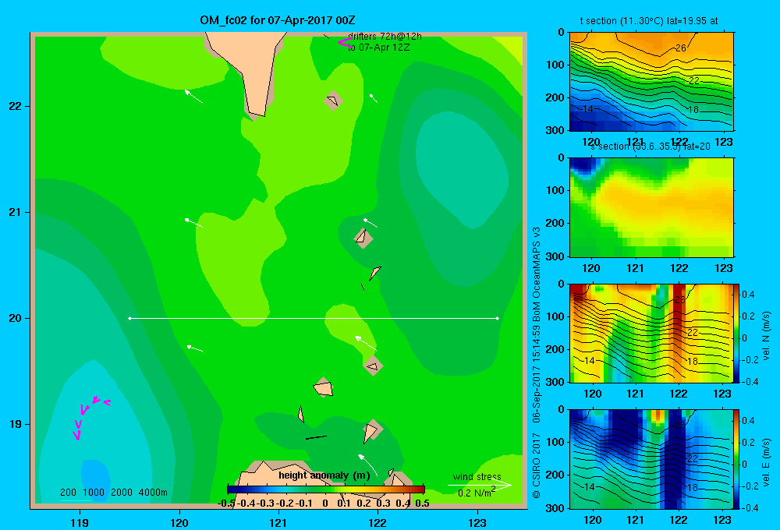Open the salinity section panel
Screen dimensions: 780x530
651,207
